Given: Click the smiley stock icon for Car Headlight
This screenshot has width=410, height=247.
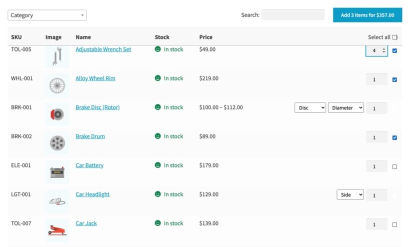Looking at the screenshot, I should [157, 194].
